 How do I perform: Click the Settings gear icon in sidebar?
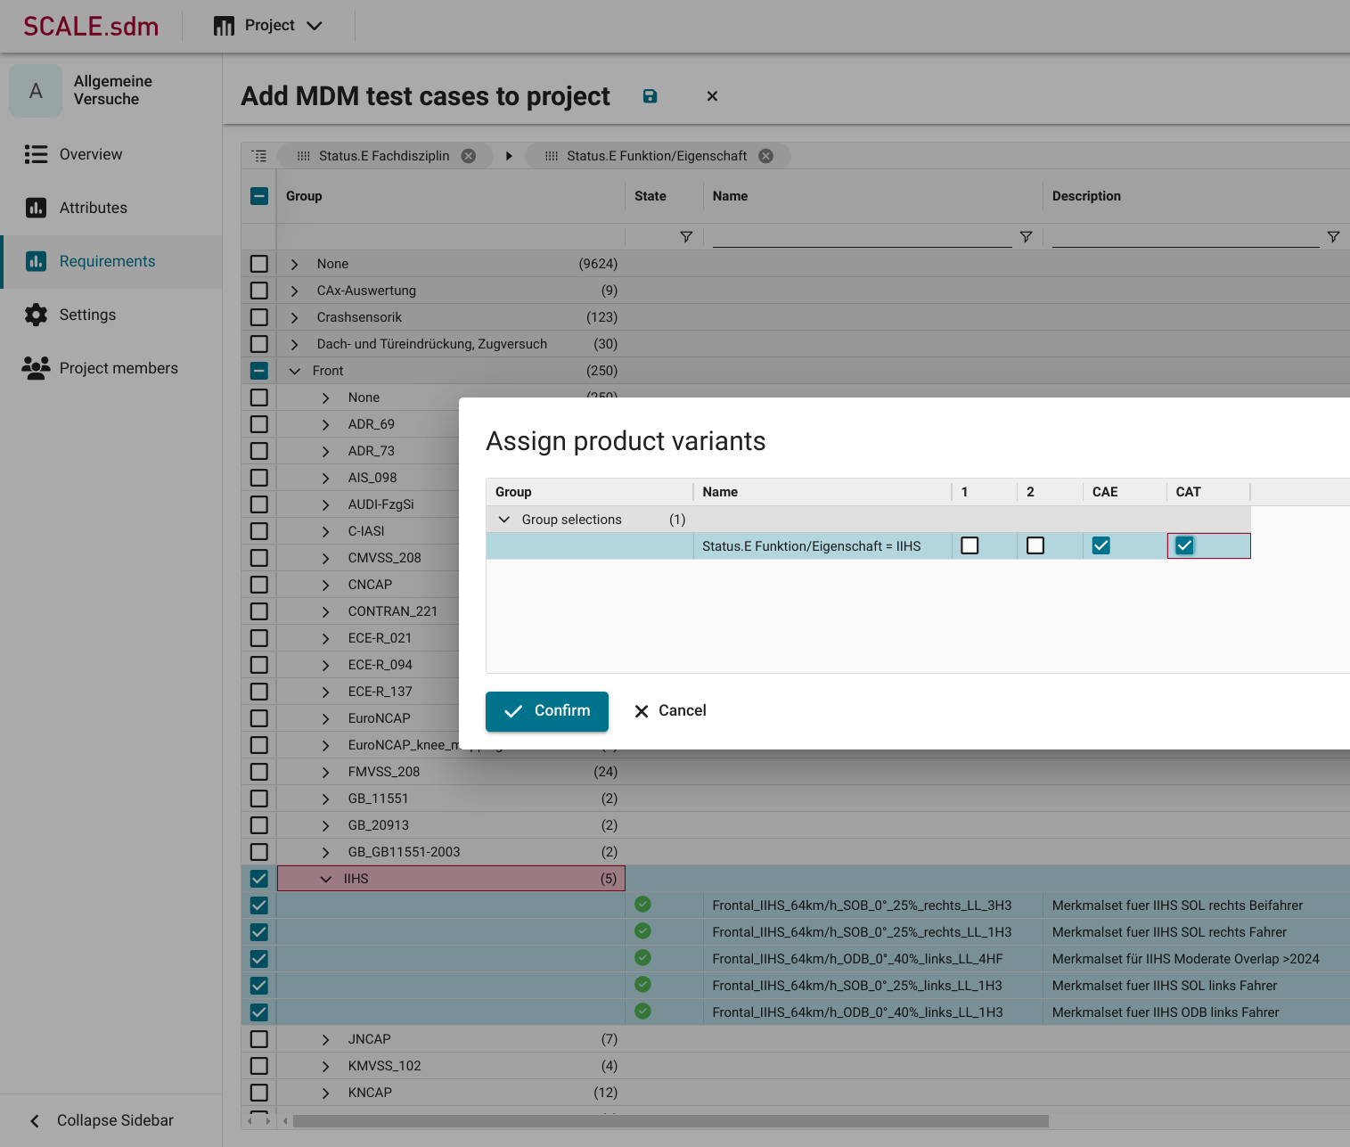click(x=36, y=315)
